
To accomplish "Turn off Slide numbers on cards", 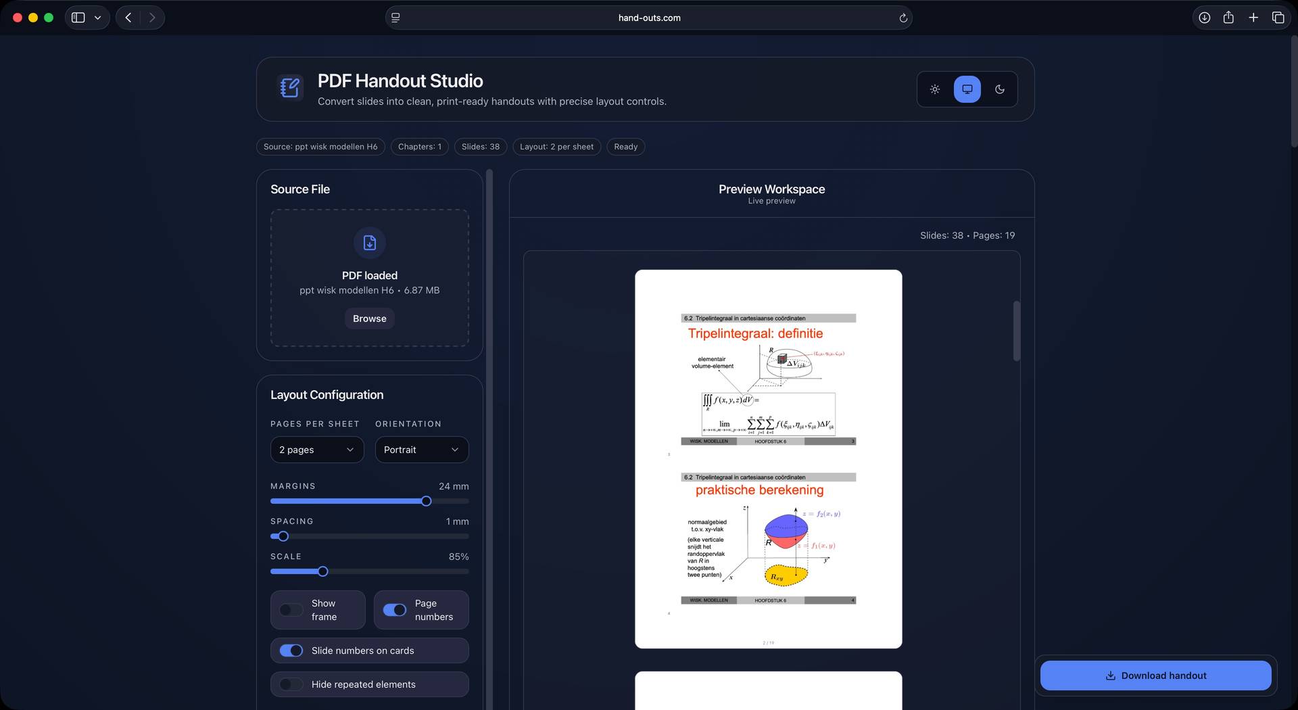I will tap(291, 650).
